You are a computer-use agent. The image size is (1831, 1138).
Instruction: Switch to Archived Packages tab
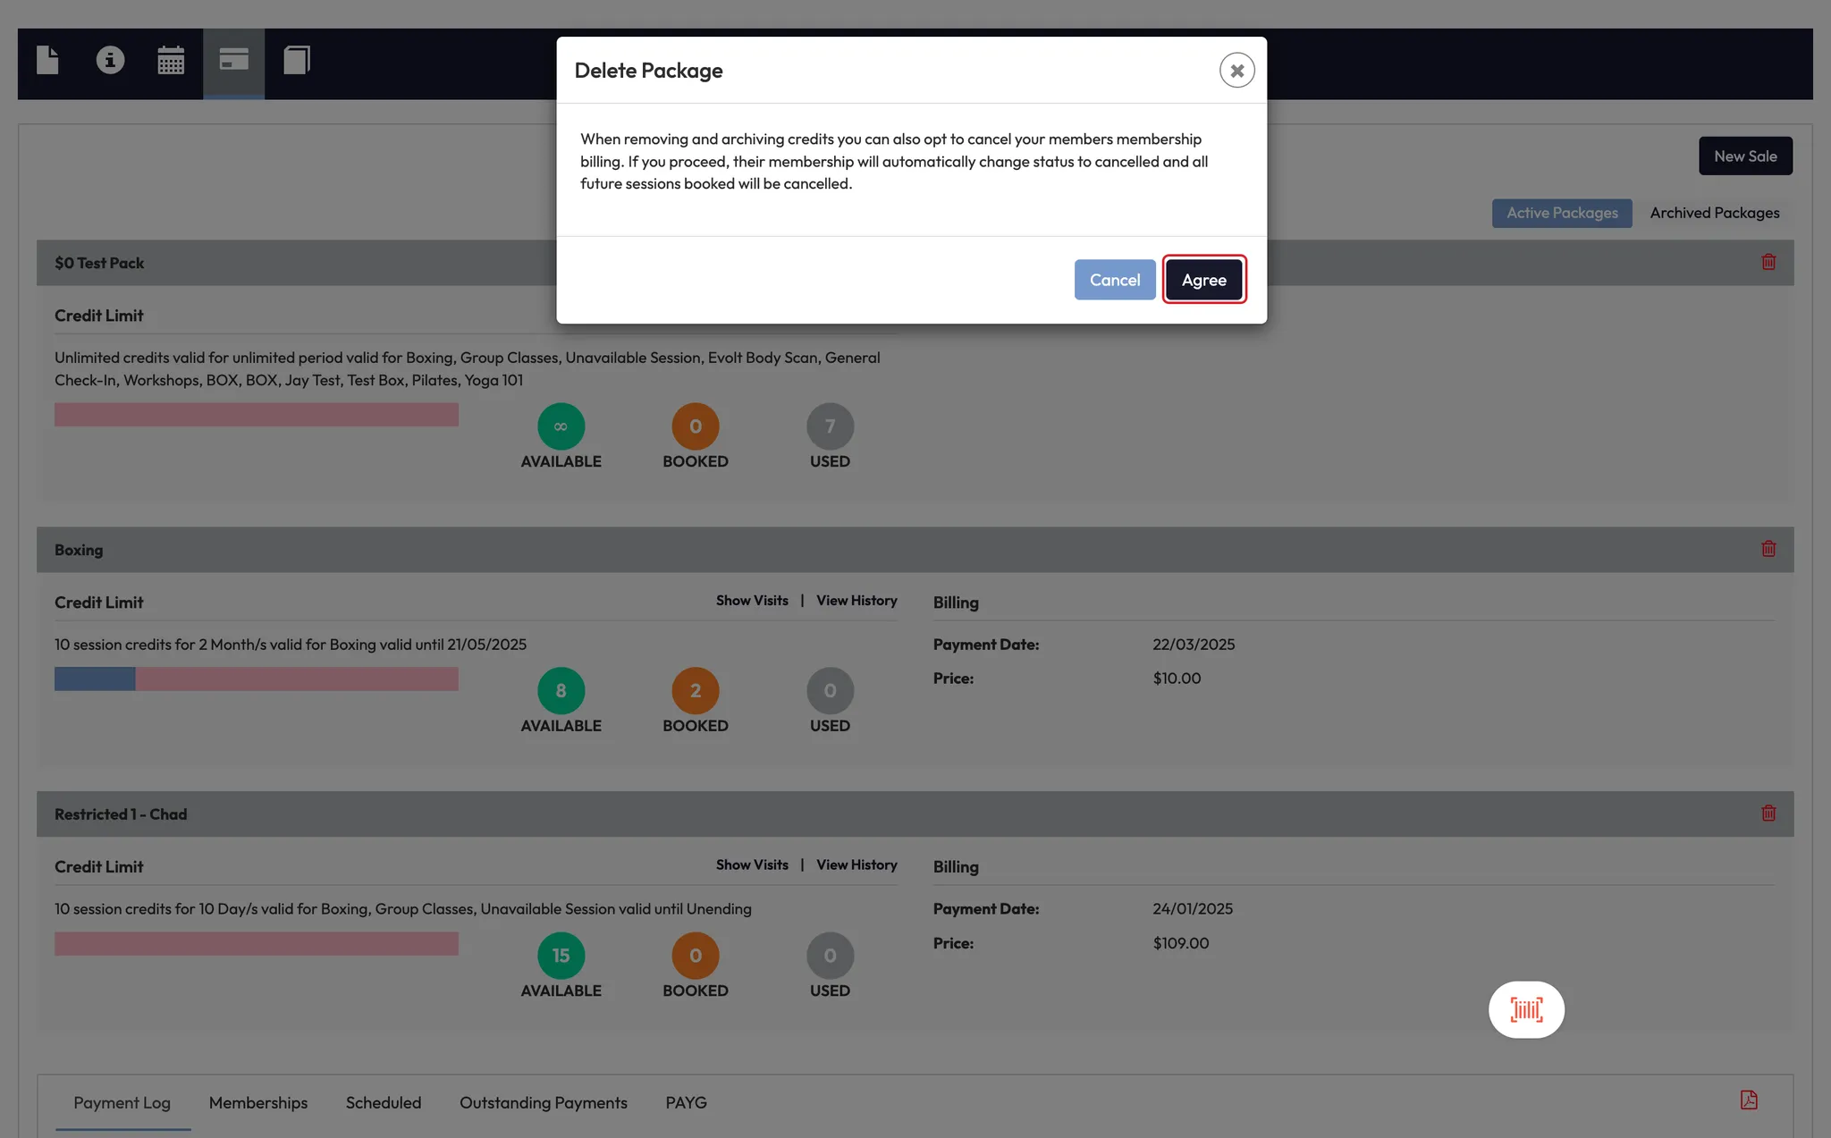(x=1714, y=213)
